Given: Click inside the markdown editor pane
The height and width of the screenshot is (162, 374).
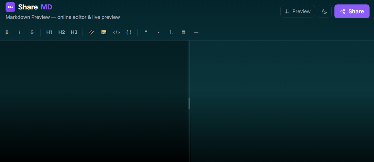Looking at the screenshot, I should coord(94,101).
